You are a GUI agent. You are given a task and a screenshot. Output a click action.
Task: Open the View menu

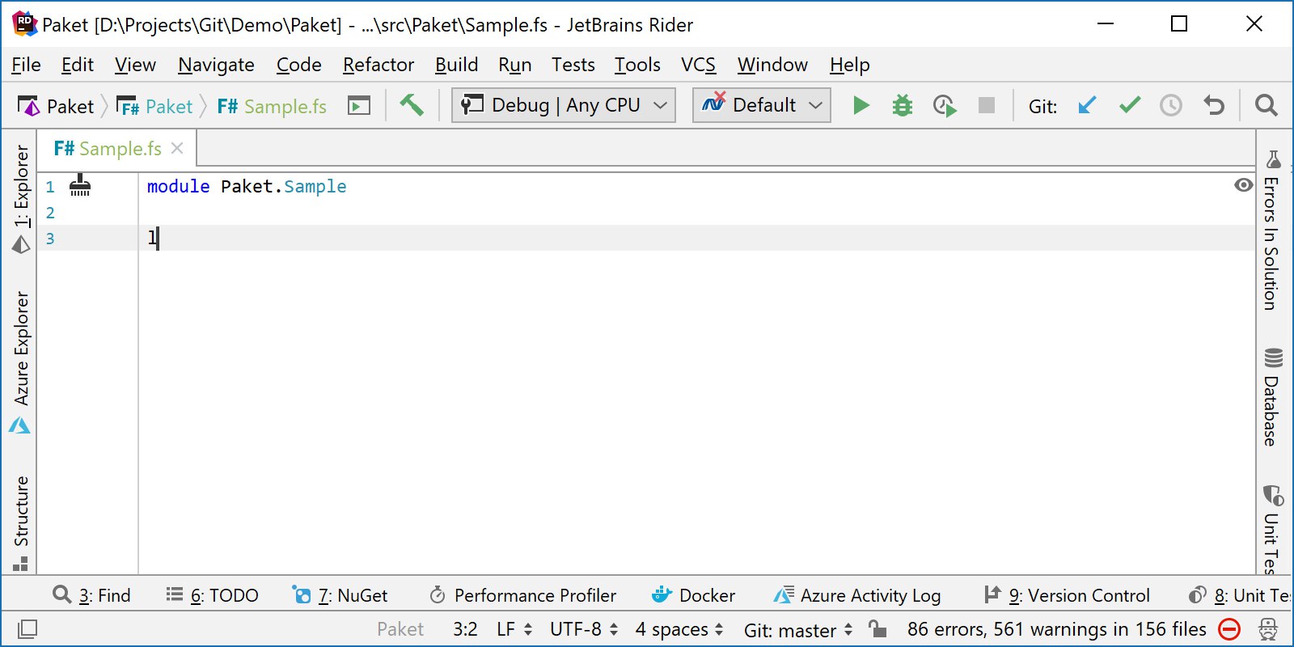click(x=135, y=65)
